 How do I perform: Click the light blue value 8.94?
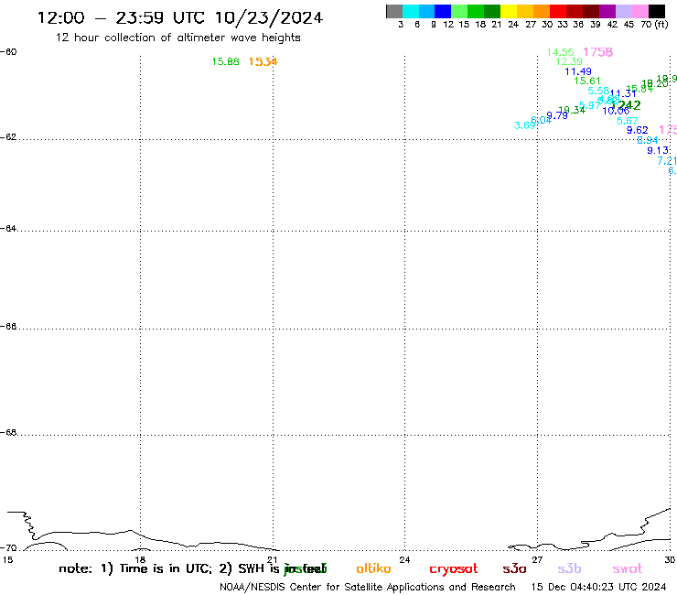648,140
